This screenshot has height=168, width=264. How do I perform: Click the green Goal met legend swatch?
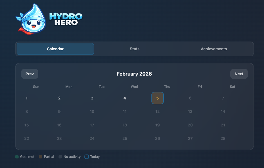pos(17,157)
